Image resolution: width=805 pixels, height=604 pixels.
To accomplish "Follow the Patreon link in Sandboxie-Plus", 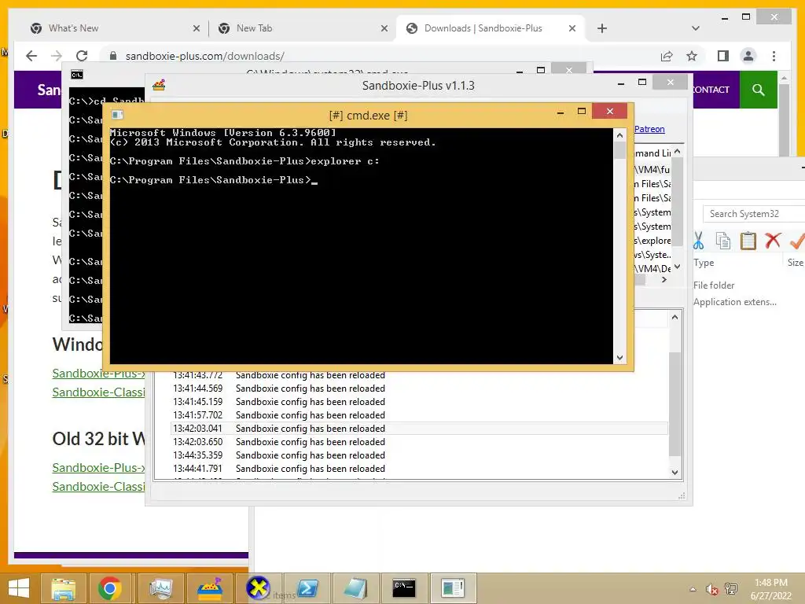I will (649, 129).
